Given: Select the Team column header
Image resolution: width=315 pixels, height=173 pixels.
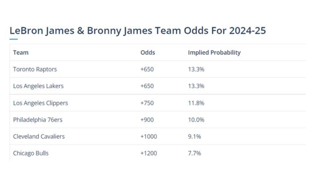Looking at the screenshot, I should tap(21, 53).
